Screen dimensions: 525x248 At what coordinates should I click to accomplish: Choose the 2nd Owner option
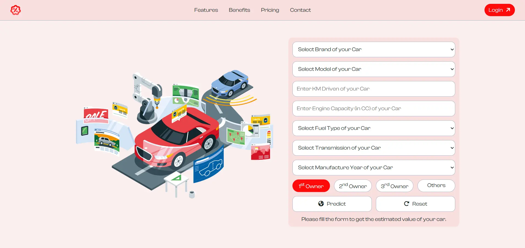click(353, 186)
